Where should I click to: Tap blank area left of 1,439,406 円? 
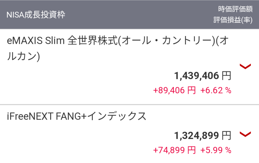pyautogui.click(x=89, y=76)
